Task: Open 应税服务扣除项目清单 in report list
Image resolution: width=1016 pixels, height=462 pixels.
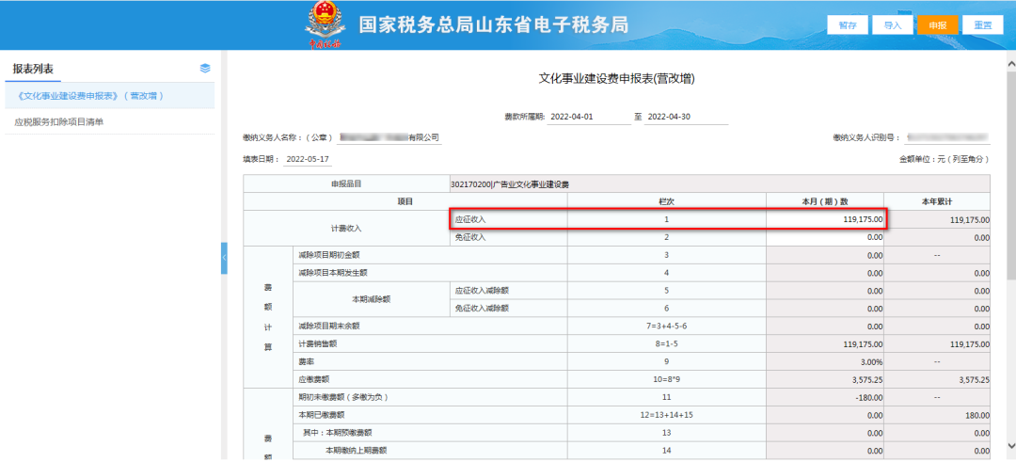Action: pos(59,121)
